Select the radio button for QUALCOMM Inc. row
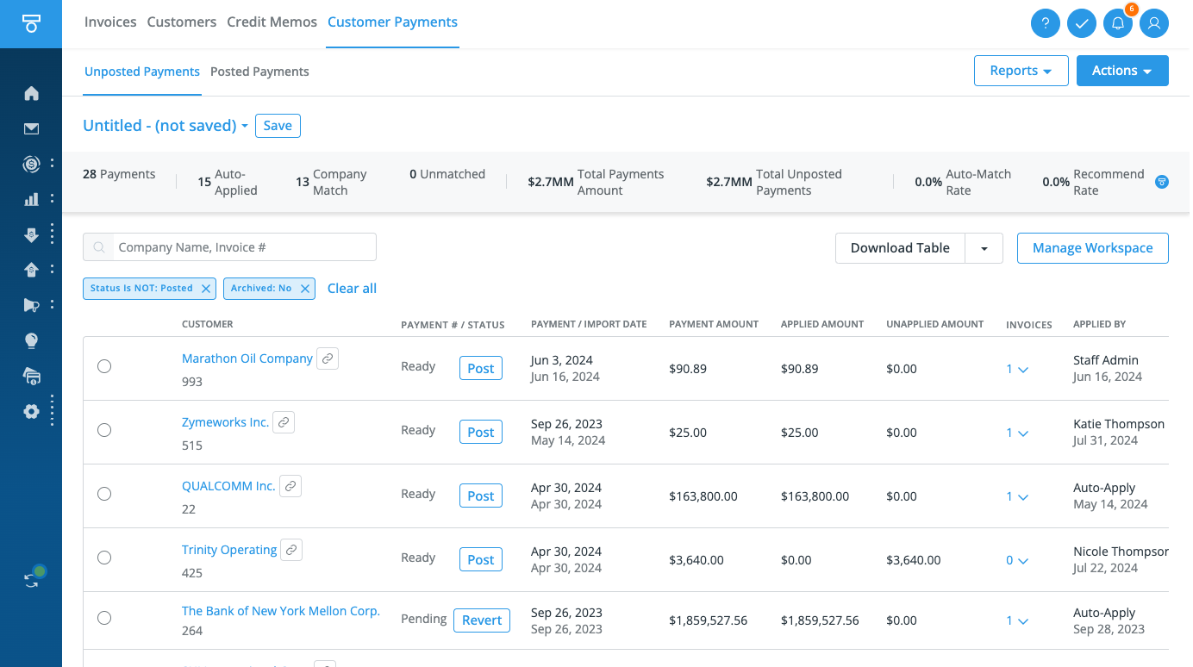The width and height of the screenshot is (1193, 667). point(104,494)
